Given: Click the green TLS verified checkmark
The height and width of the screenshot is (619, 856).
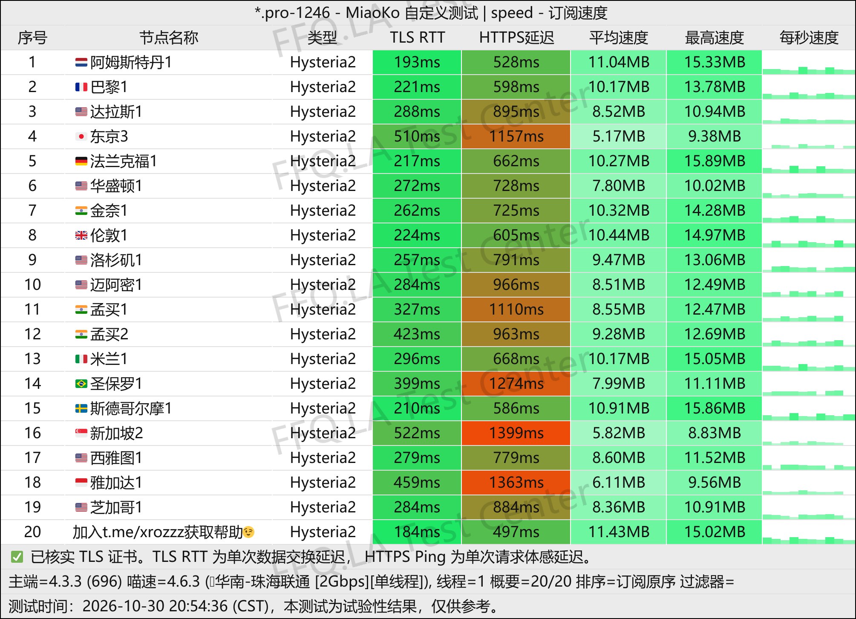Looking at the screenshot, I should [17, 557].
